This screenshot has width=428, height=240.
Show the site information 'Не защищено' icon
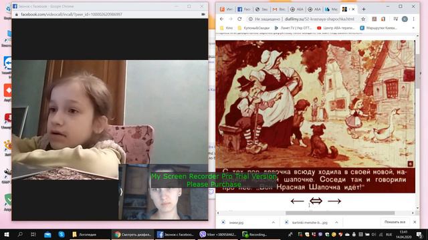(250, 19)
